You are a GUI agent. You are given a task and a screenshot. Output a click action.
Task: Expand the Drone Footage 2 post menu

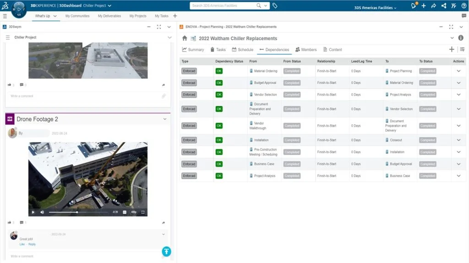(165, 119)
